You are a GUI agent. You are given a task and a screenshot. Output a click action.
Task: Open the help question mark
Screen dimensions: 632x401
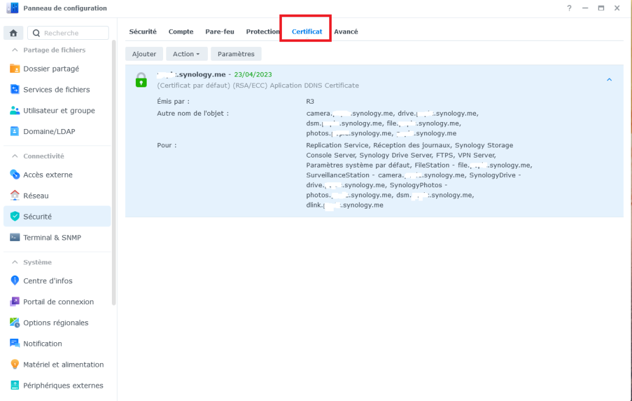(569, 8)
